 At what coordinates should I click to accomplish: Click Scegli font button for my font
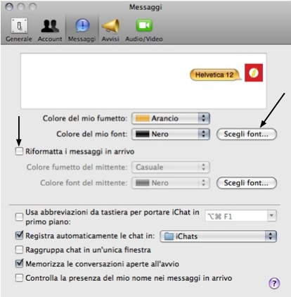[247, 134]
